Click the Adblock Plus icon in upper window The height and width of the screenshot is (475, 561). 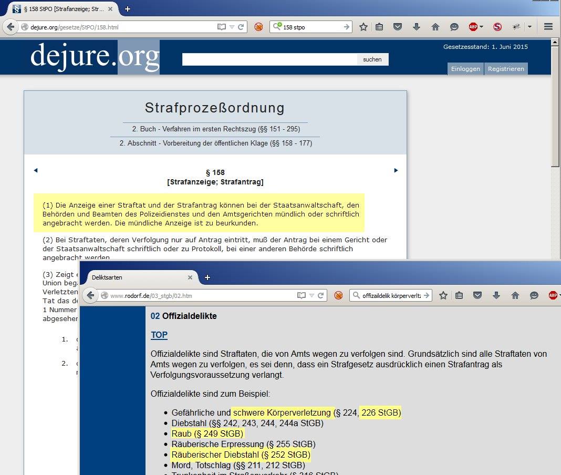(x=473, y=27)
